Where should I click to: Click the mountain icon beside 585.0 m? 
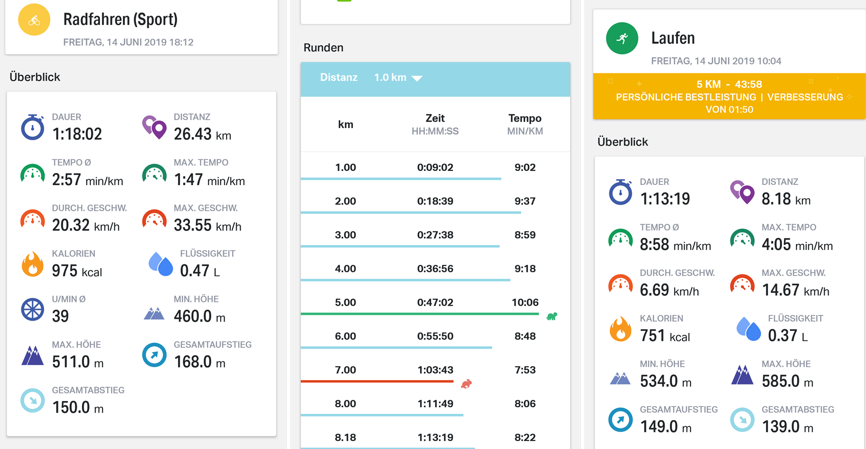coord(742,375)
